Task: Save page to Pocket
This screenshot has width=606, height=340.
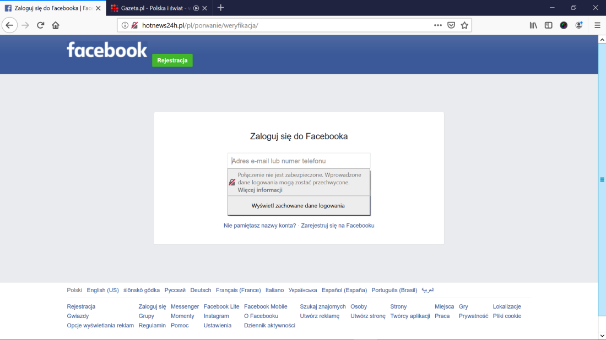Action: (451, 25)
